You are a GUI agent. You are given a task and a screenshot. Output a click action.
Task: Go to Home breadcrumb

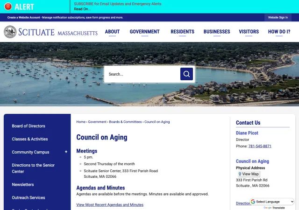point(81,122)
